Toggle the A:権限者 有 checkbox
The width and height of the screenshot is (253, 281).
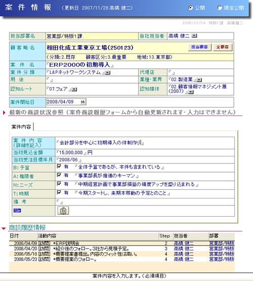point(59,175)
